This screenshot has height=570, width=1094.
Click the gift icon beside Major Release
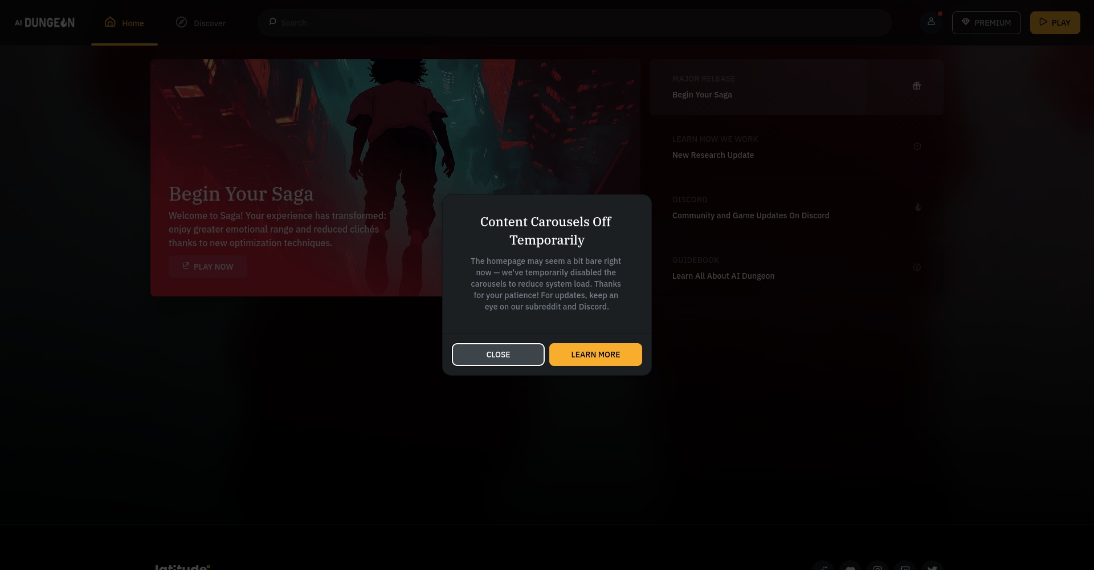(x=917, y=86)
